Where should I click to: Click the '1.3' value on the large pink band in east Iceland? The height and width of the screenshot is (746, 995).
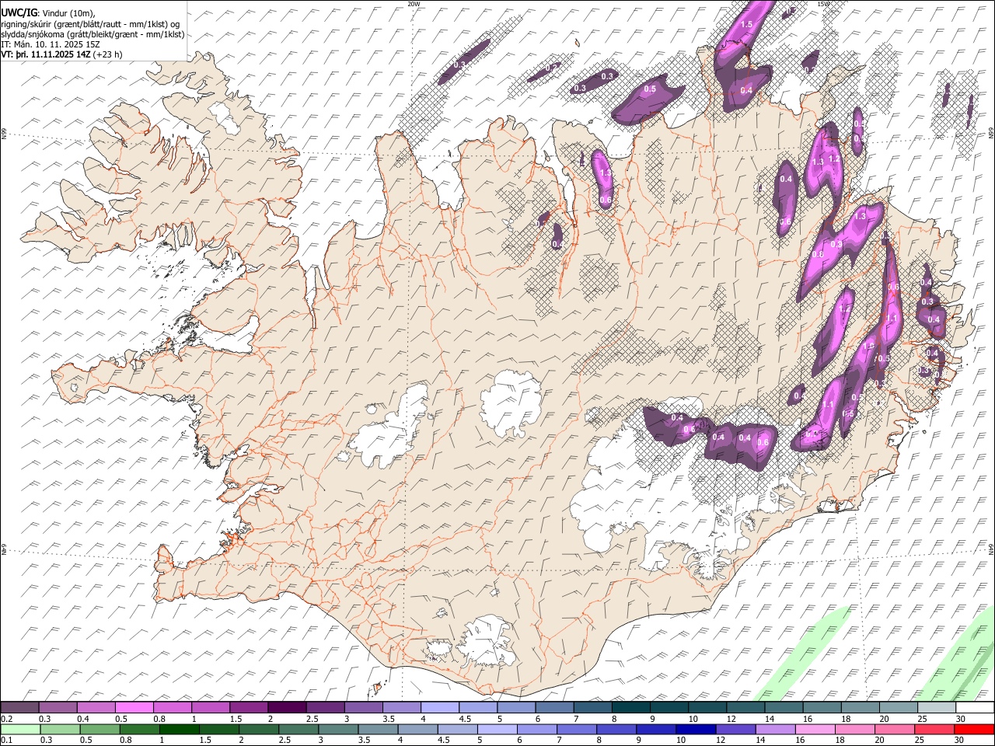tap(861, 217)
